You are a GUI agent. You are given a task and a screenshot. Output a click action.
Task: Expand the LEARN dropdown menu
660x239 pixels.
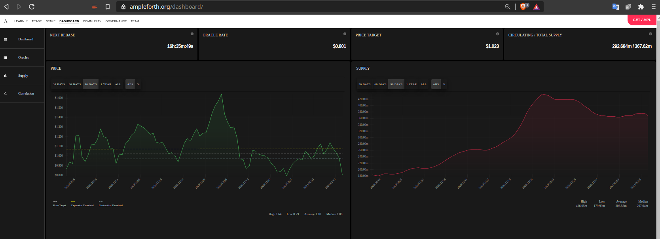pyautogui.click(x=21, y=21)
